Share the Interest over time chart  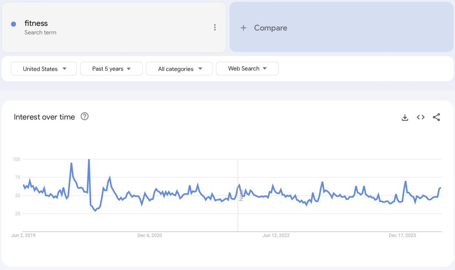pos(436,117)
